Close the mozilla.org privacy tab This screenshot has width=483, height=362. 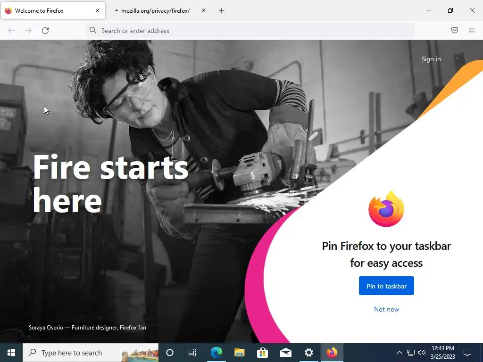[x=204, y=10]
